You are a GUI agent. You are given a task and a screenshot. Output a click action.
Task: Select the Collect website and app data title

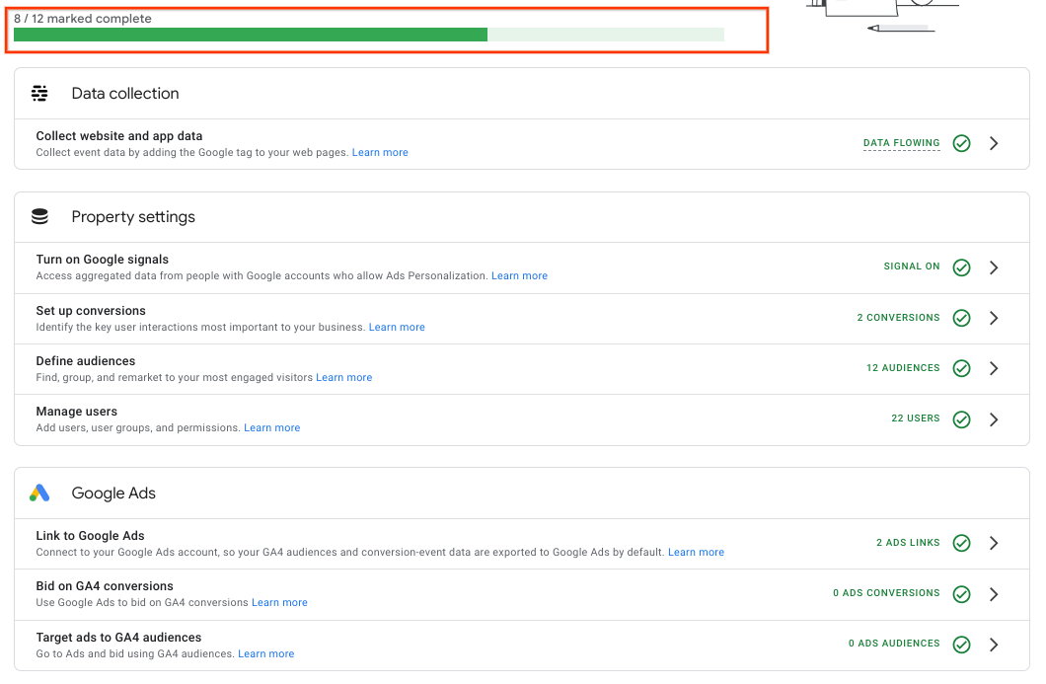(x=118, y=136)
